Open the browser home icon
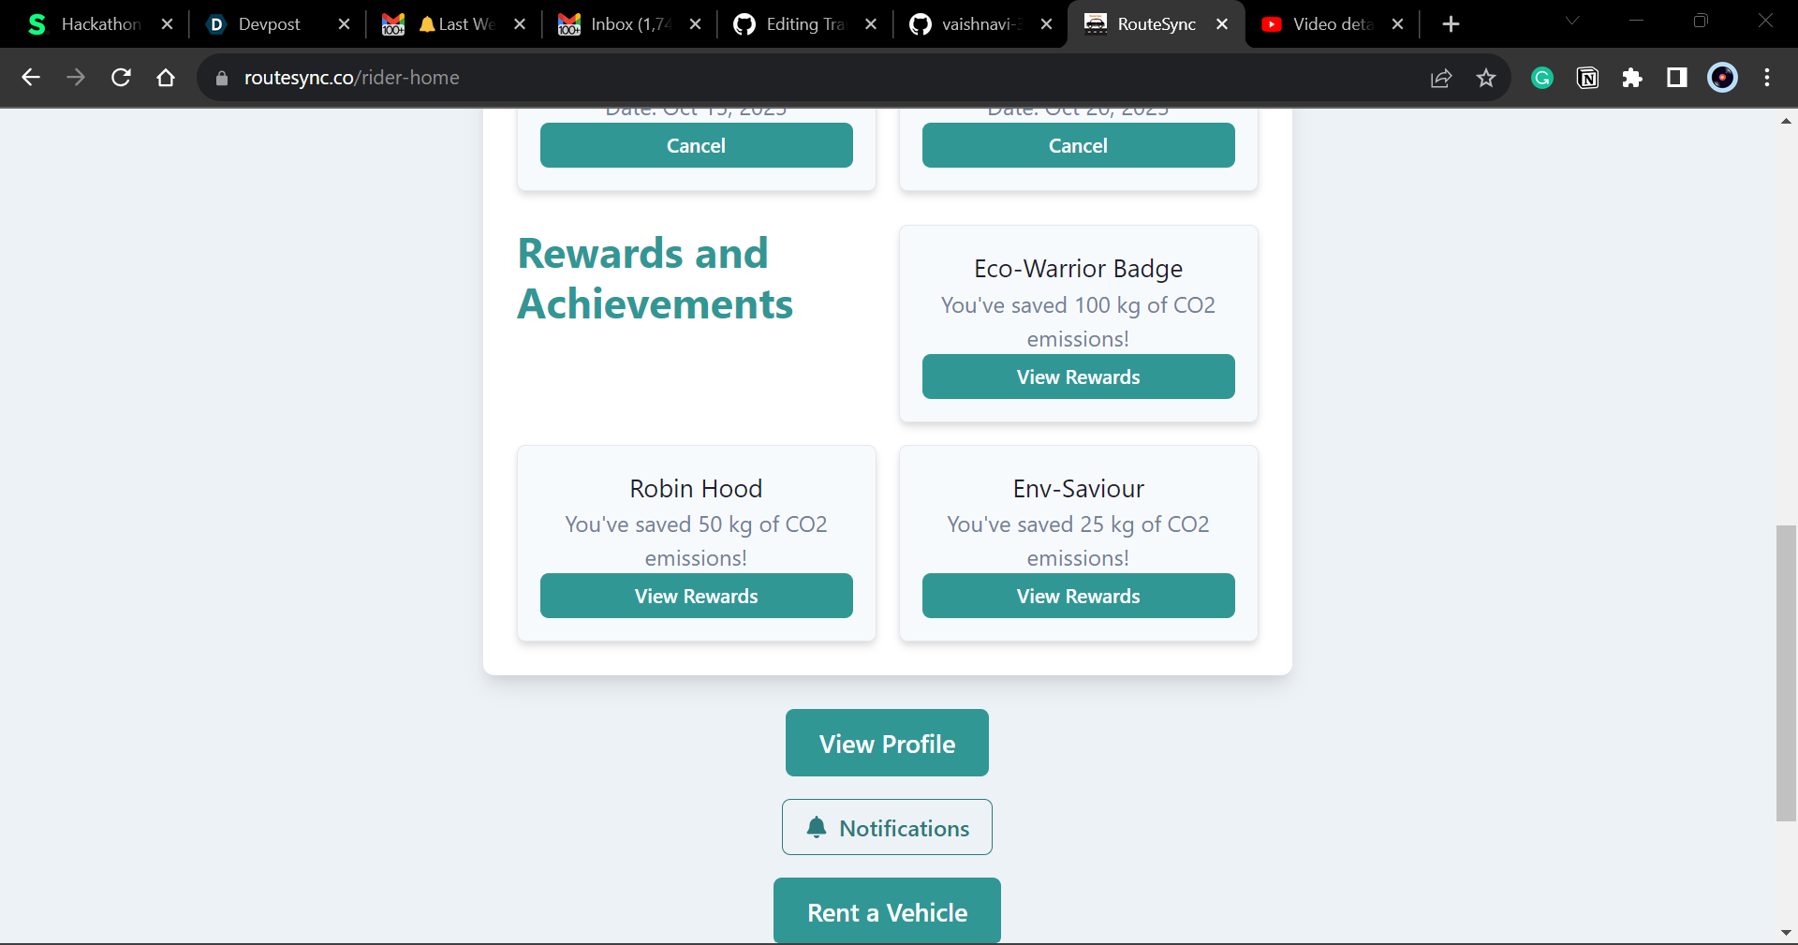Viewport: 1798px width, 945px height. click(x=166, y=78)
